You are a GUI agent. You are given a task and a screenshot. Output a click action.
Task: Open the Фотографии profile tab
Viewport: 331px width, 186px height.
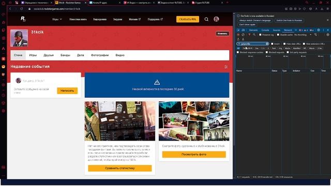100,55
